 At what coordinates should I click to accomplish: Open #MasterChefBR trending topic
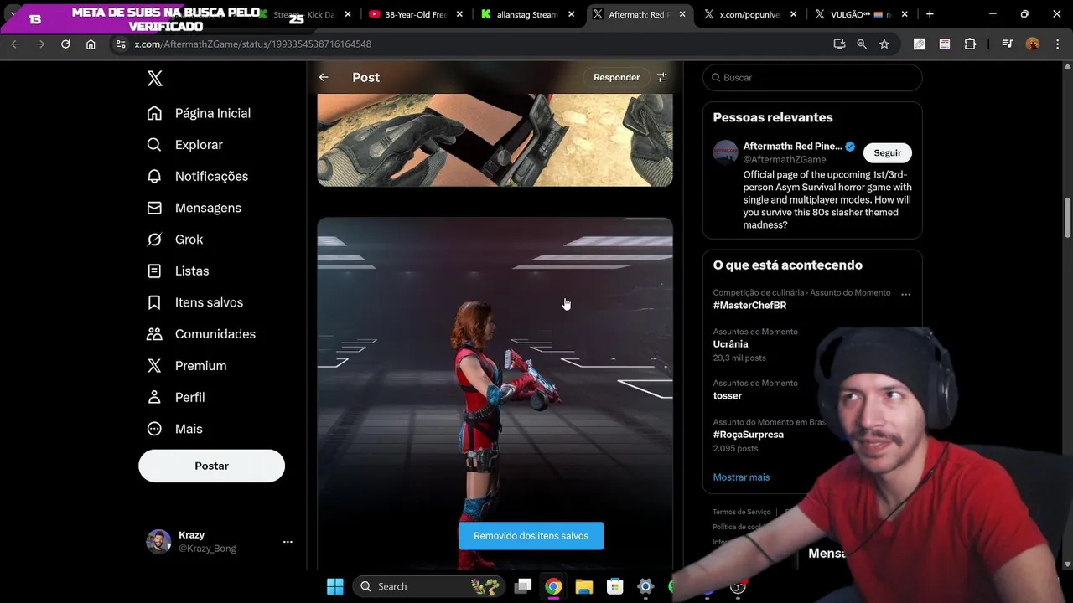coord(749,306)
